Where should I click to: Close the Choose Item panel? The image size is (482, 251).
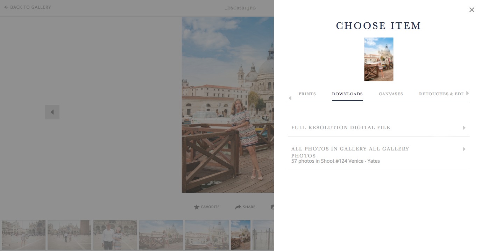tap(472, 10)
